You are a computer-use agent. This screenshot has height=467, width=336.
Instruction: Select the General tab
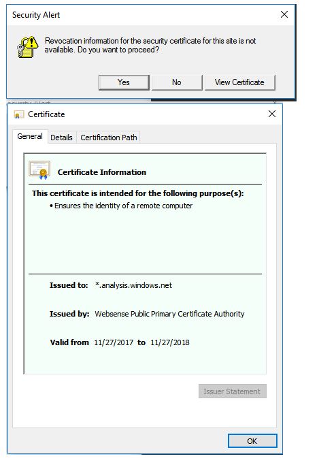click(x=30, y=136)
